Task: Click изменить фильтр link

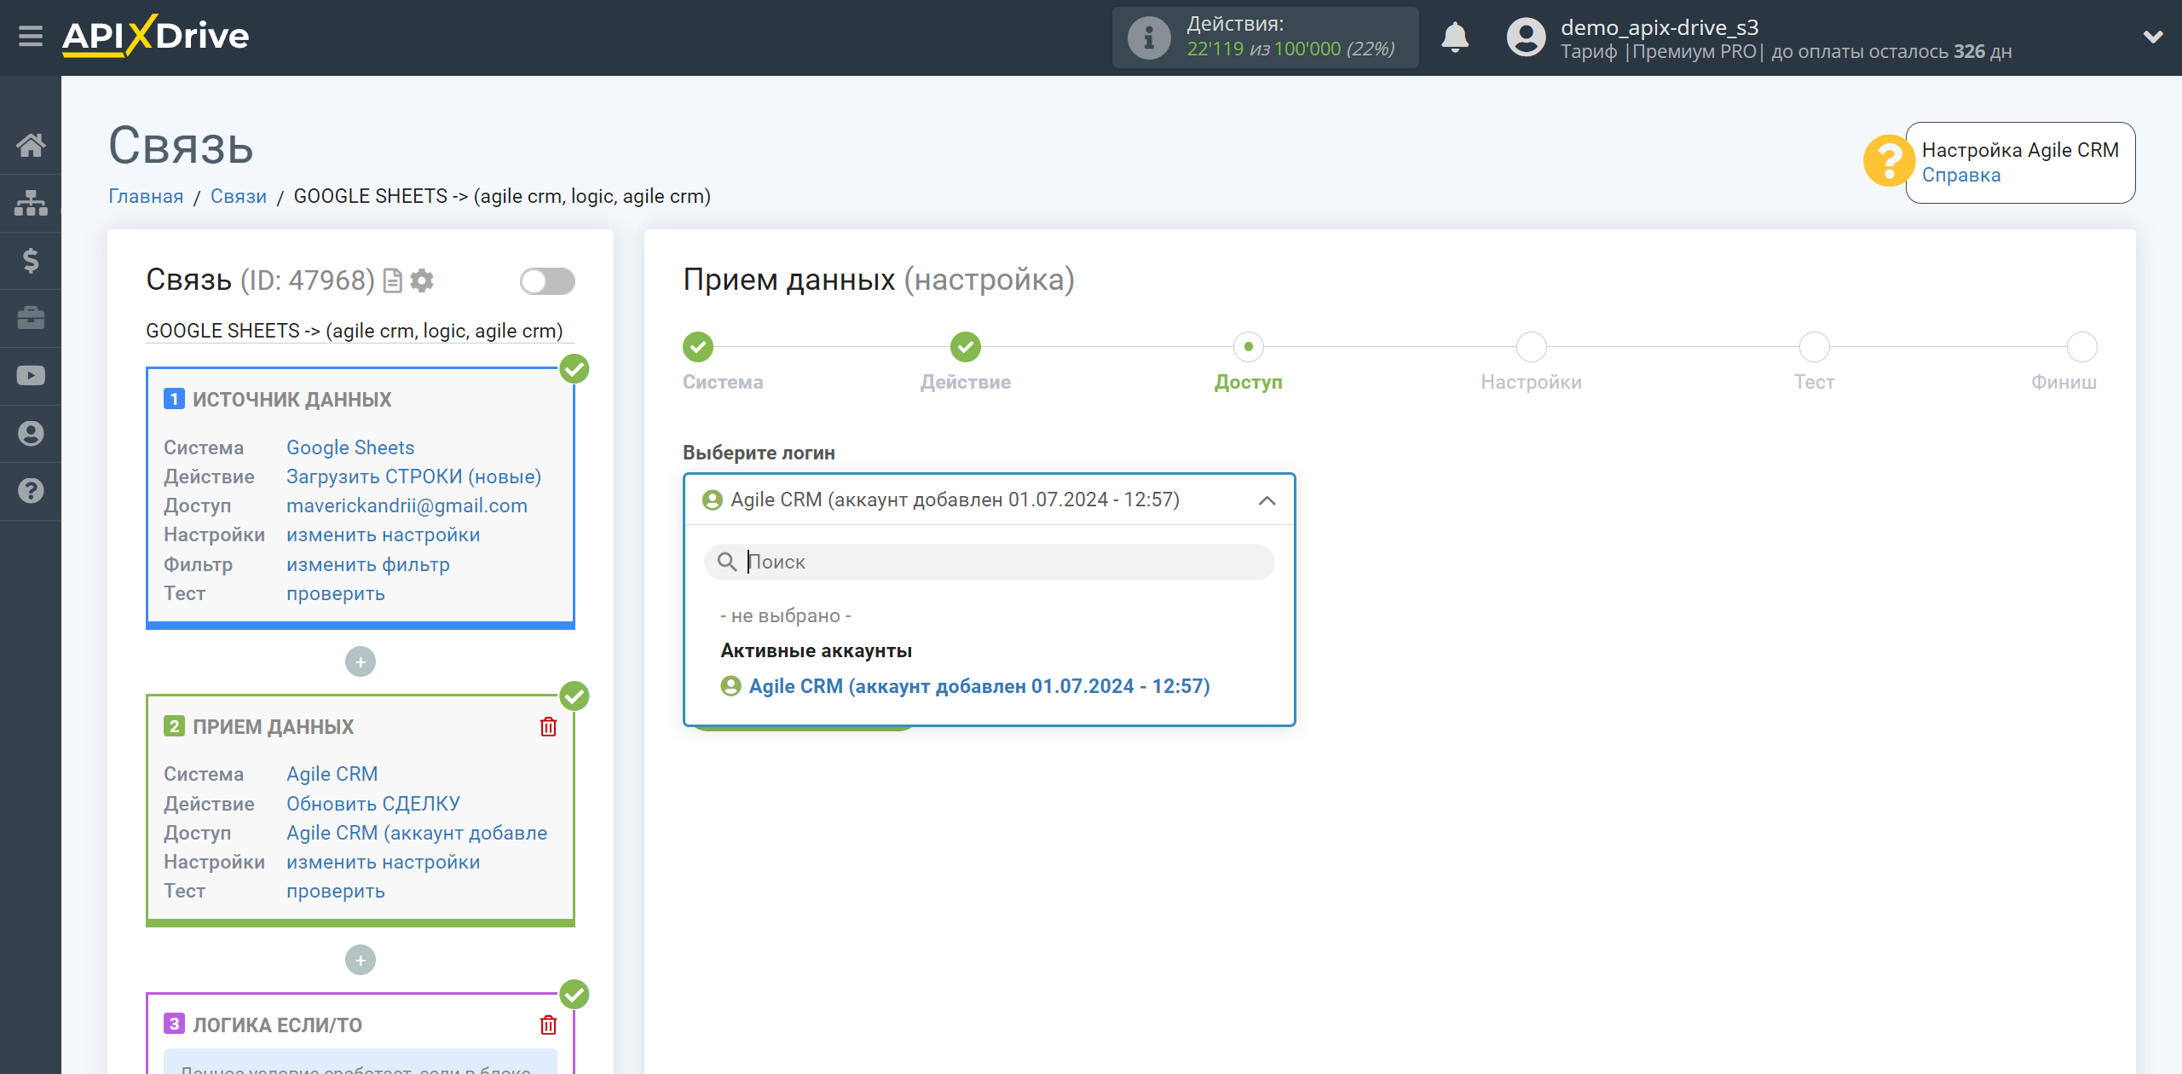Action: (x=367, y=564)
